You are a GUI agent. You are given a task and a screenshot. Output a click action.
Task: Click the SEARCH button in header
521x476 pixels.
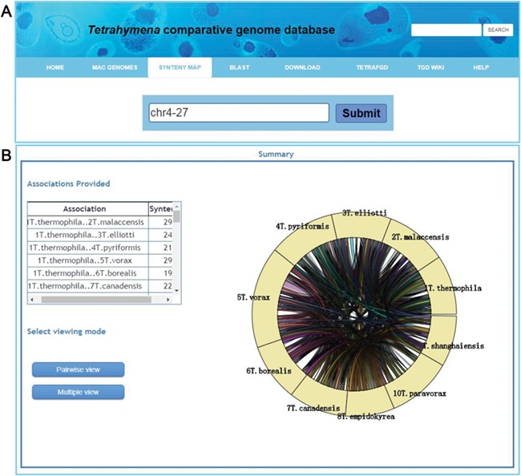tap(497, 30)
